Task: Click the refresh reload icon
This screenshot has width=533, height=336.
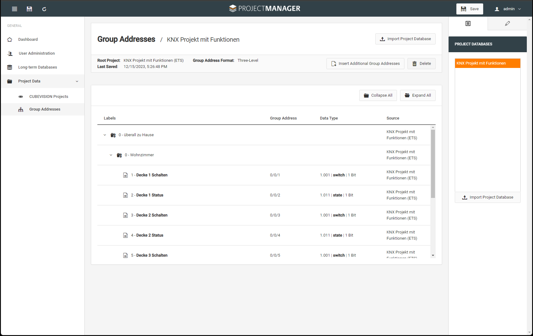Action: (x=44, y=9)
